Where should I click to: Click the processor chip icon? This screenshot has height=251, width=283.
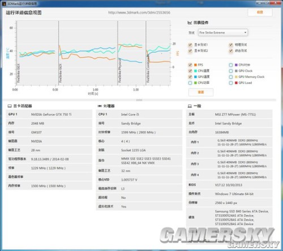tap(100, 106)
